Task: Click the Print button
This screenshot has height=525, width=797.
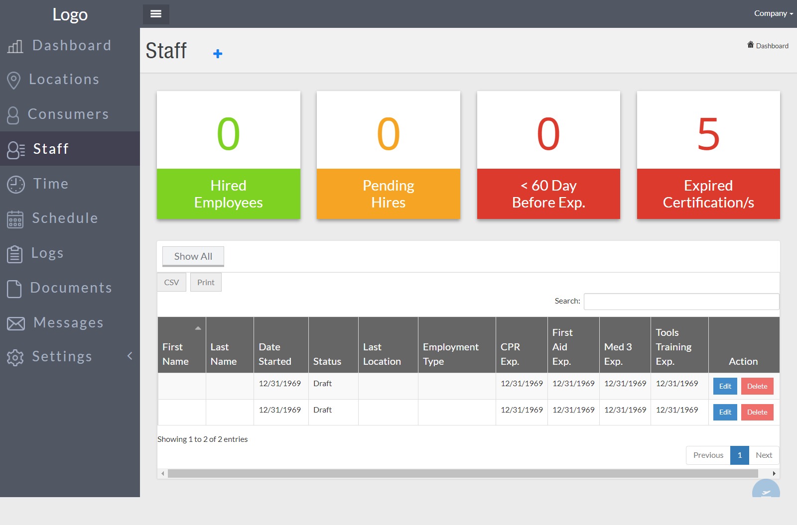Action: click(x=206, y=282)
